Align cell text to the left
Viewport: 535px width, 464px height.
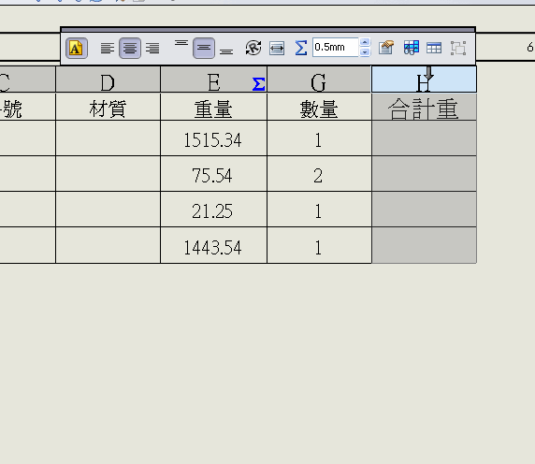[x=108, y=48]
